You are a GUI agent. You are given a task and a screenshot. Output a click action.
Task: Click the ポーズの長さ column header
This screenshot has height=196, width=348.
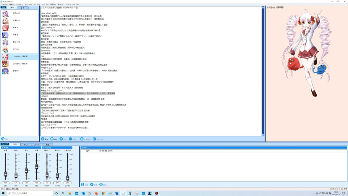(106, 151)
